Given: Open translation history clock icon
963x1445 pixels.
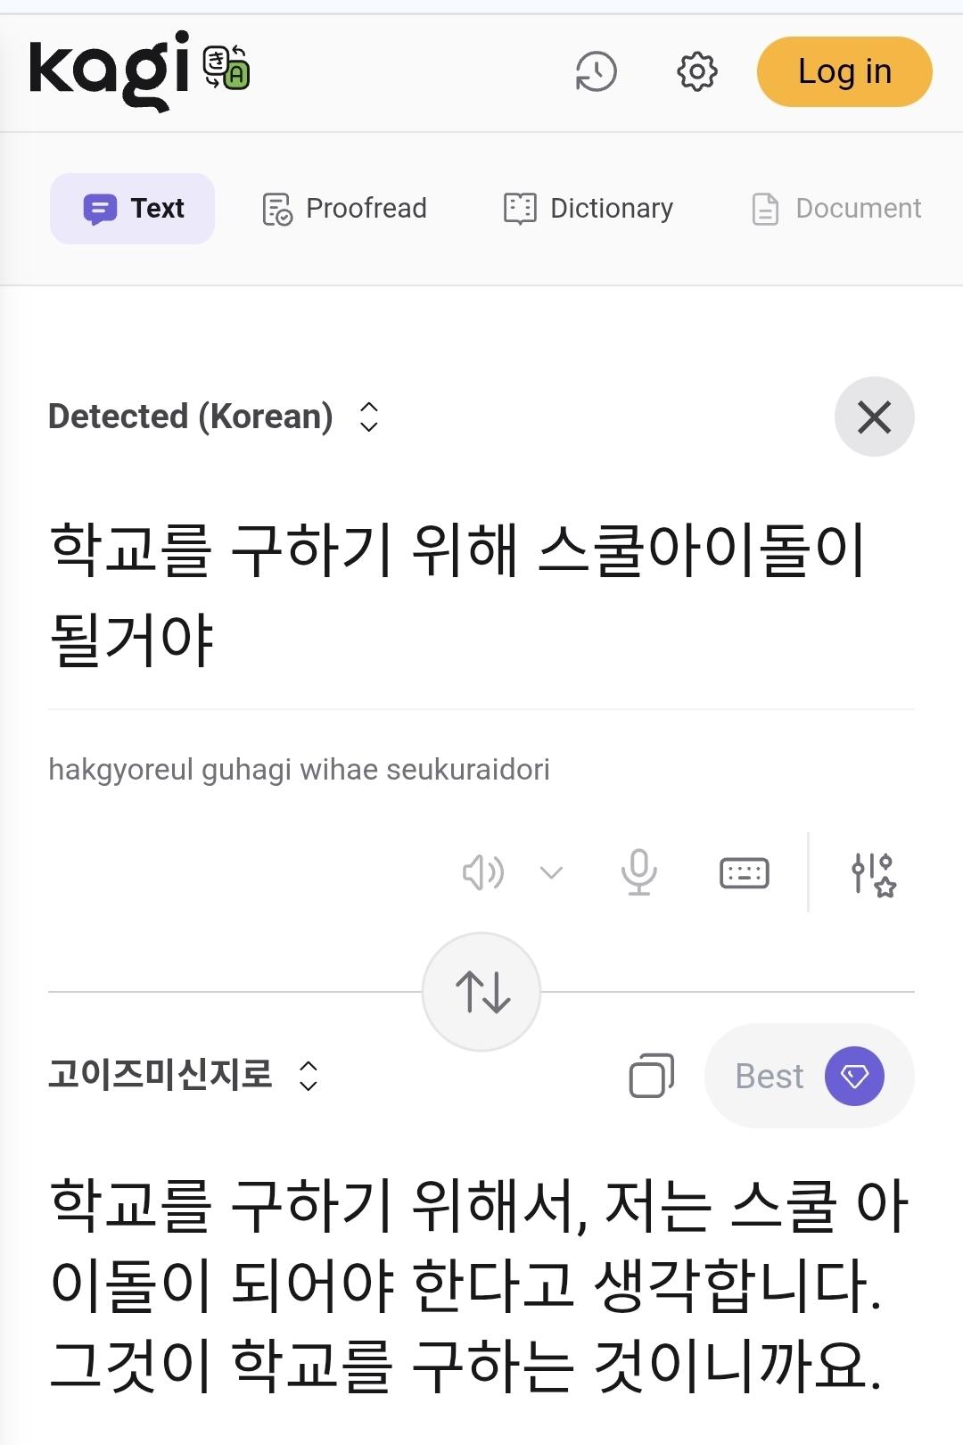Looking at the screenshot, I should pos(596,71).
